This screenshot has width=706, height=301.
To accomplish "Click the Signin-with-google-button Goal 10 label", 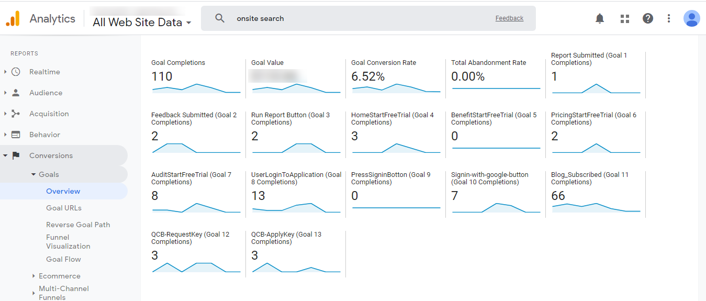I will click(490, 178).
